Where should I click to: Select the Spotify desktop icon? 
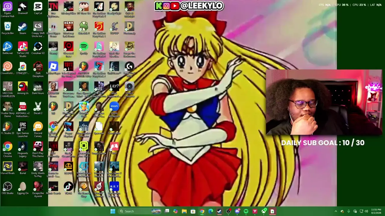tap(84, 48)
